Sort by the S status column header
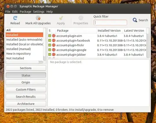This screenshot has height=123, width=156. click(x=50, y=31)
